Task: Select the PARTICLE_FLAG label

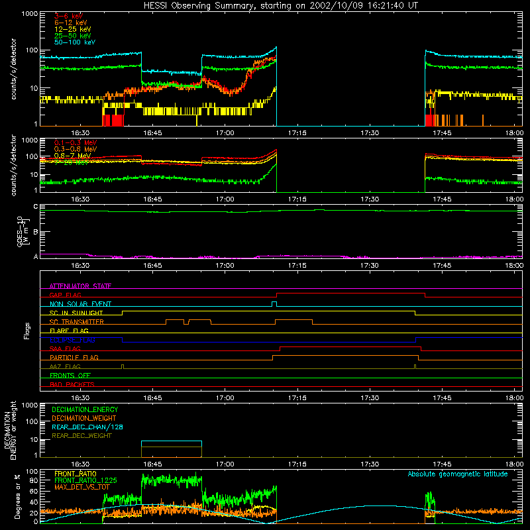Action: point(74,357)
